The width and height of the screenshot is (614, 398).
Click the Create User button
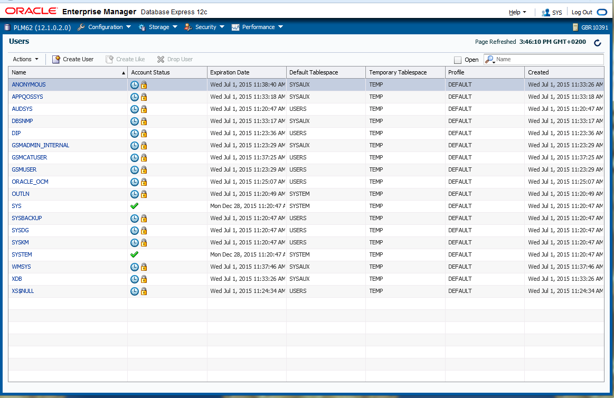pos(73,59)
